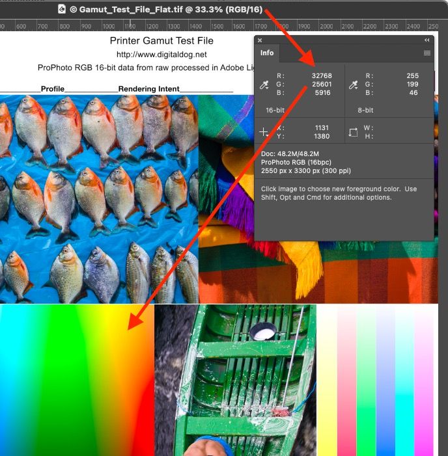Click the 8-bit B value 46

pos(413,93)
